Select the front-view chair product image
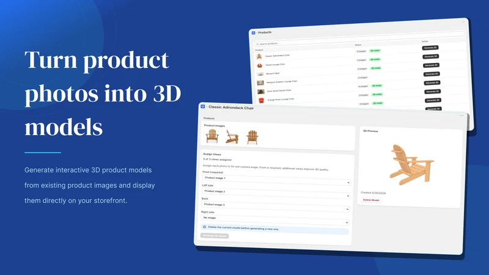 (x=212, y=136)
